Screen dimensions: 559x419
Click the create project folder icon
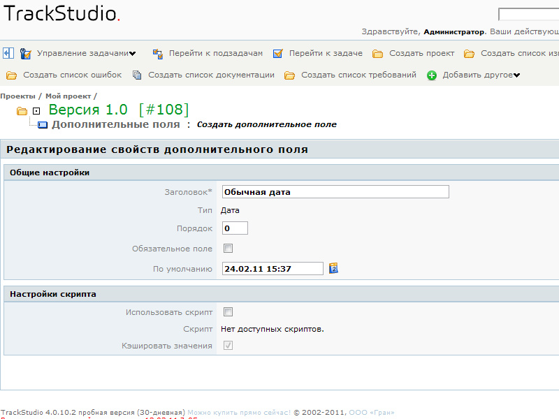(x=378, y=54)
